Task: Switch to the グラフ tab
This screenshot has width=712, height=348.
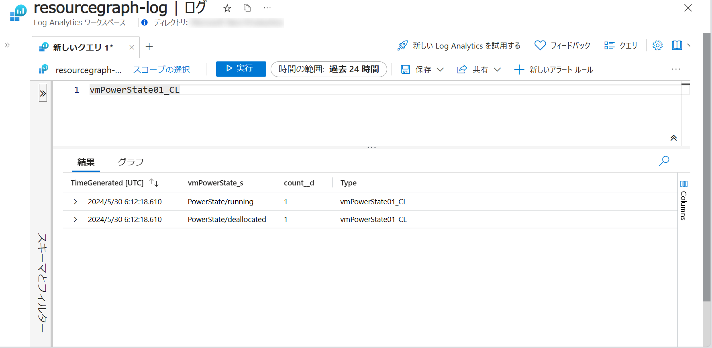Action: coord(130,162)
